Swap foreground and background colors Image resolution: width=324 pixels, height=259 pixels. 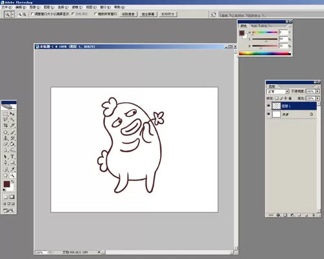[12, 182]
